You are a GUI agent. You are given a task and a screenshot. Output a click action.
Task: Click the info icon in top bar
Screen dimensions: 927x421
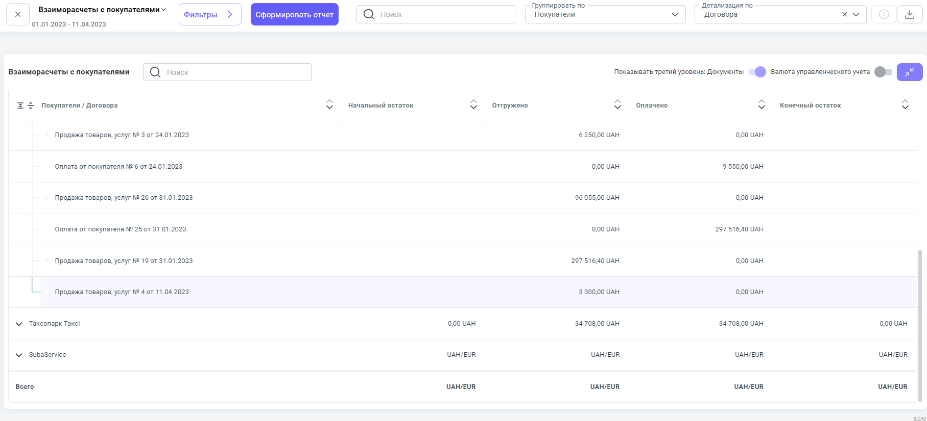(884, 14)
